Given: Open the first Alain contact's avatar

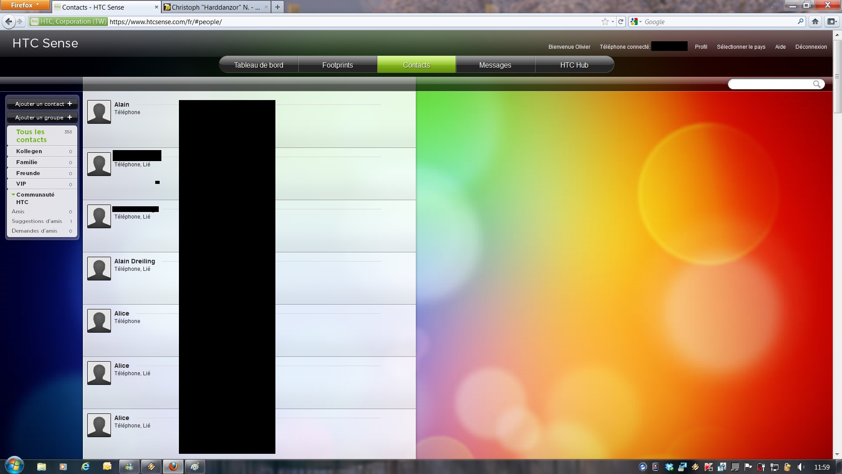Looking at the screenshot, I should pos(99,112).
